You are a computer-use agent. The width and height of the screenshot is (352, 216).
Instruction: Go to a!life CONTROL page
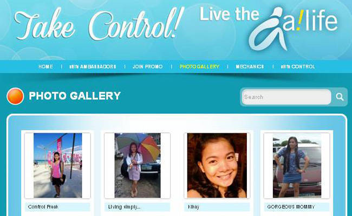point(298,66)
